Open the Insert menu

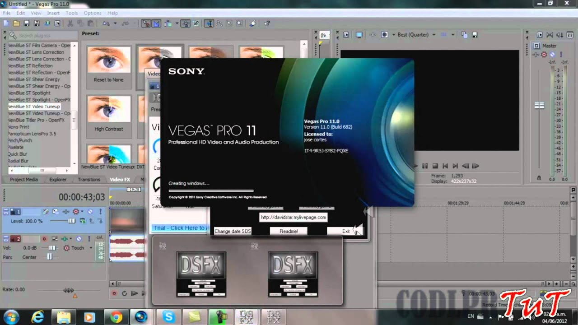(x=53, y=13)
